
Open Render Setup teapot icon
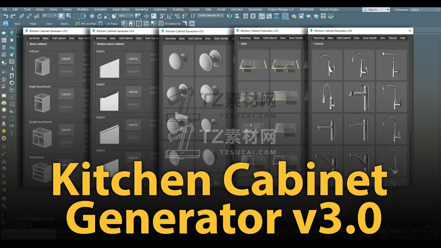(294, 16)
